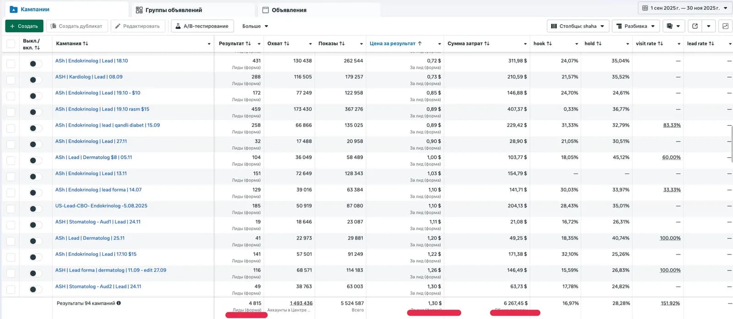Image resolution: width=733 pixels, height=319 pixels.
Task: Open the Результат column options arrow
Action: [x=259, y=44]
